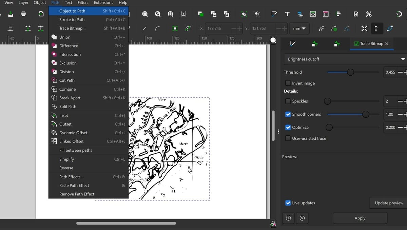Click the Difference icon in Path menu
Viewport: 407px width, 230px height.
click(54, 45)
